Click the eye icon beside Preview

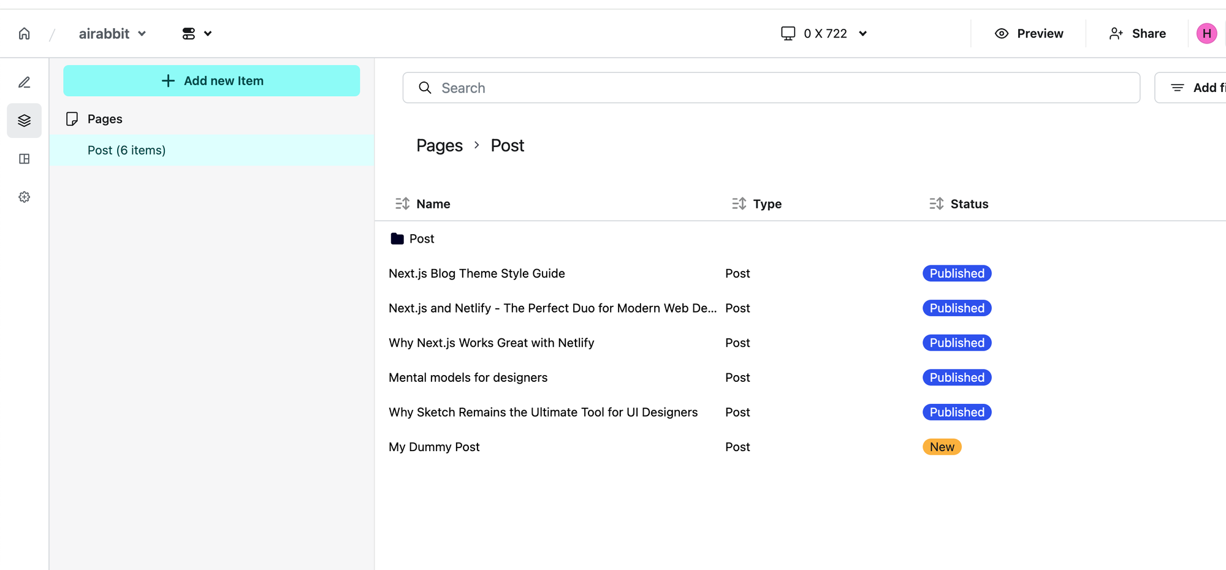(x=1002, y=34)
